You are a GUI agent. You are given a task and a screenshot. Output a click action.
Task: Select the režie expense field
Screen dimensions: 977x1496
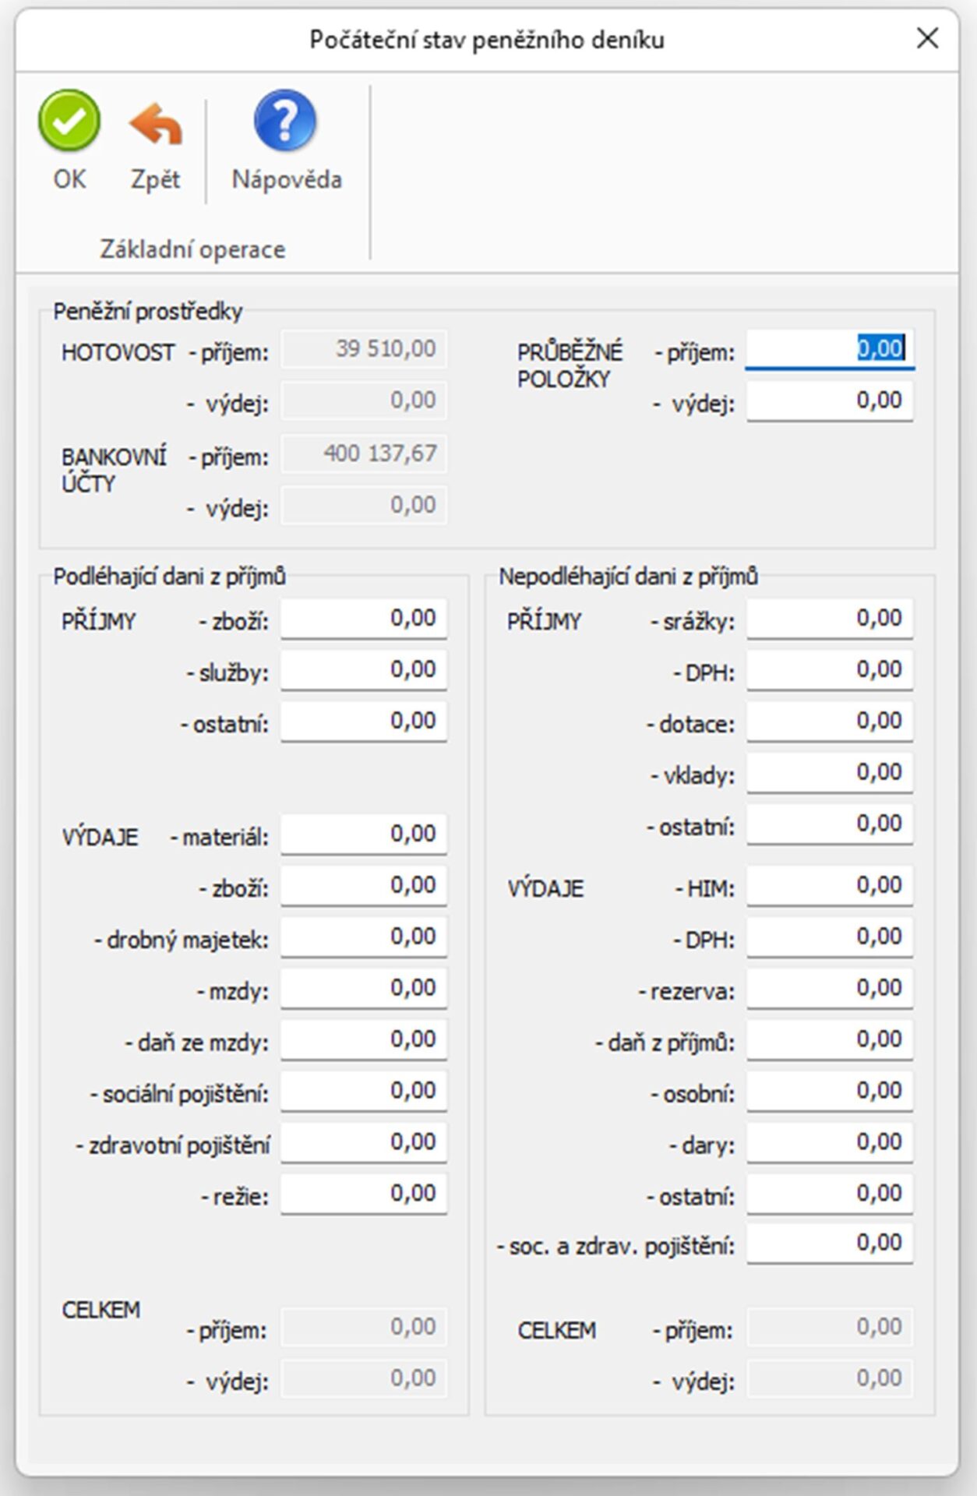363,1194
